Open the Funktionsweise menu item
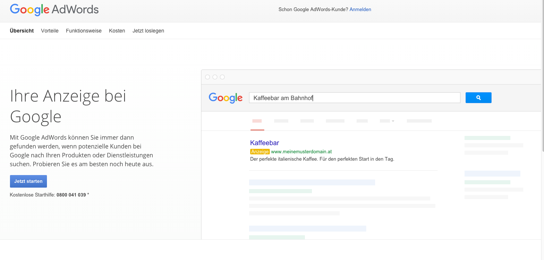 coord(84,31)
